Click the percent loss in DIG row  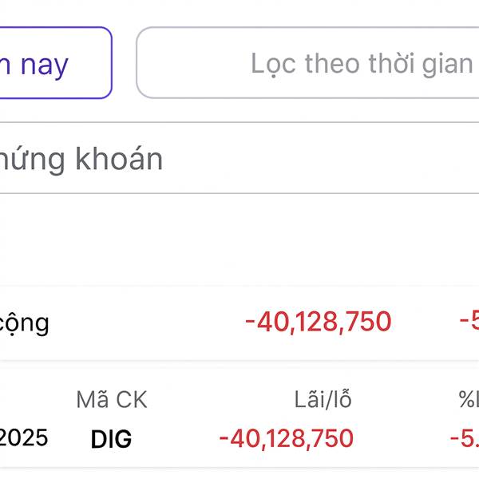click(x=465, y=438)
